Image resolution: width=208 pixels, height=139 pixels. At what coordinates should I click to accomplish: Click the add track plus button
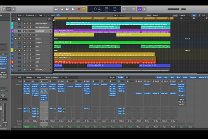[x=13, y=19]
